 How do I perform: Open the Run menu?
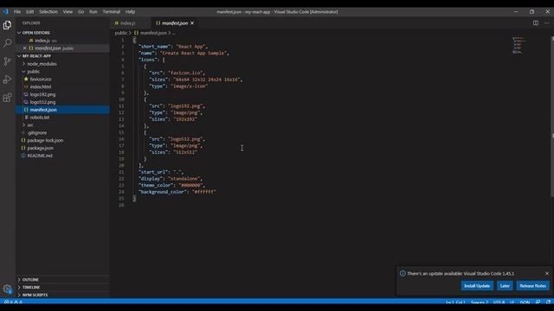point(93,11)
